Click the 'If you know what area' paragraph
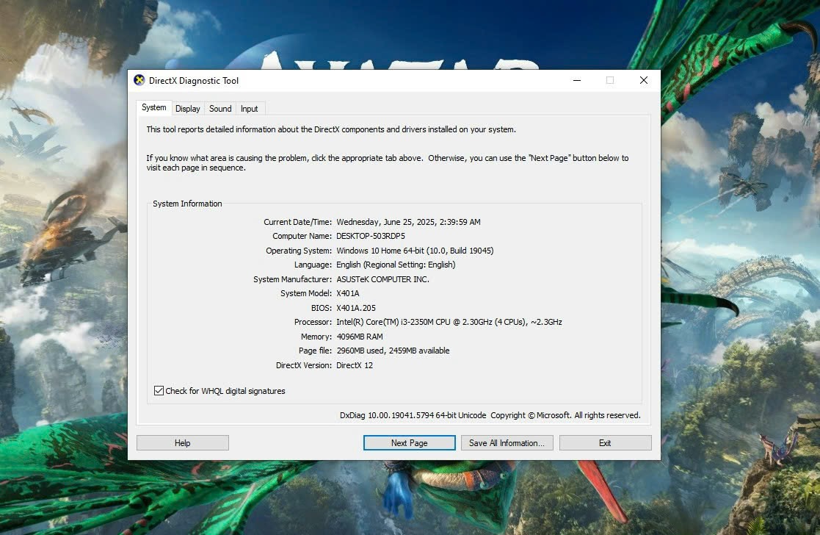Viewport: 820px width, 535px height. (x=388, y=163)
